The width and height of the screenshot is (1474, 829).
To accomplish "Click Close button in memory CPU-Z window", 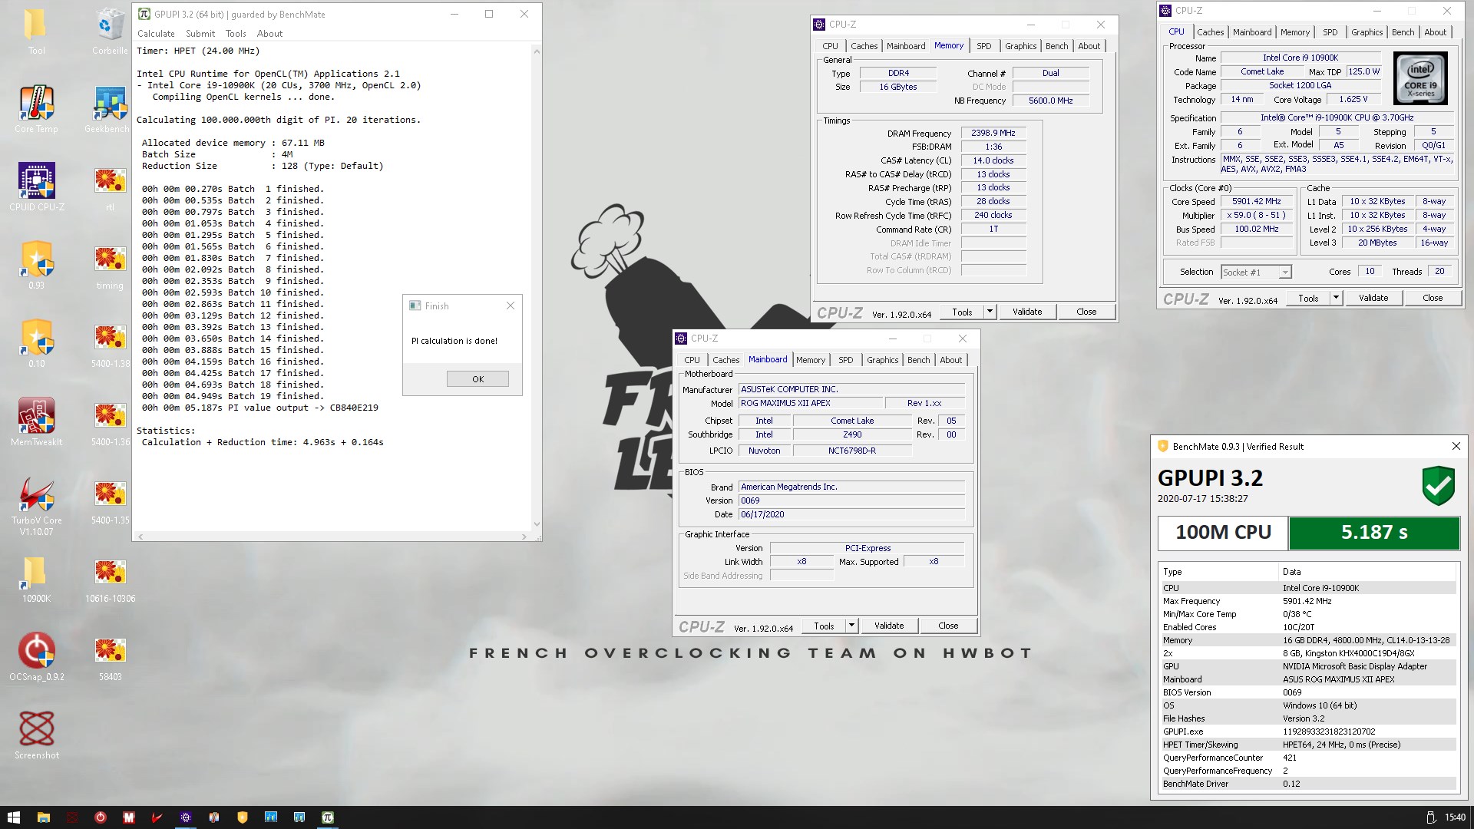I will [x=1086, y=312].
